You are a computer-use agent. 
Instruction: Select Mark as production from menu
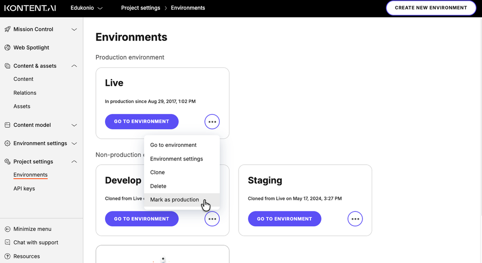pos(174,200)
